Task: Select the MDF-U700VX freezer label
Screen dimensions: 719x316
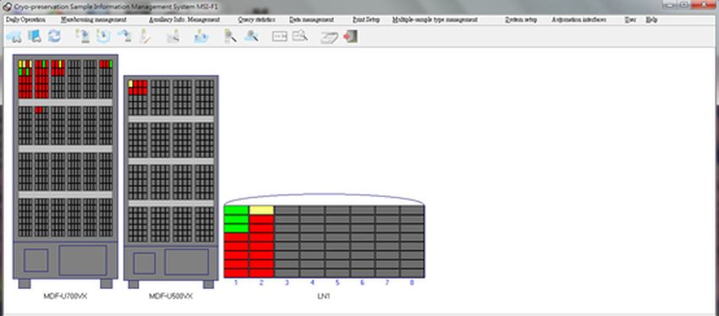Action: [65, 297]
